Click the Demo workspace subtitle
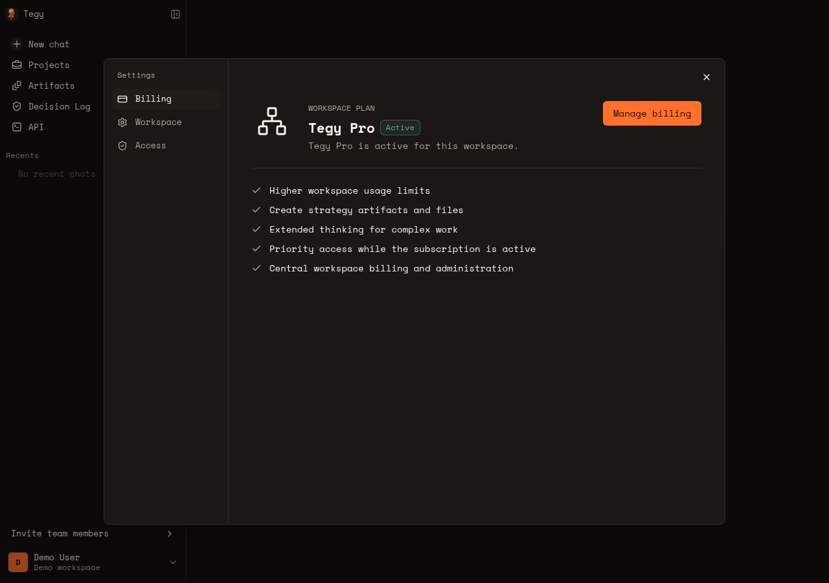Image resolution: width=829 pixels, height=583 pixels. click(x=67, y=567)
